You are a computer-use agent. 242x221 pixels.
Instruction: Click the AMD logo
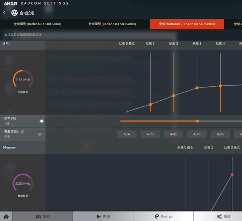(x=10, y=3)
